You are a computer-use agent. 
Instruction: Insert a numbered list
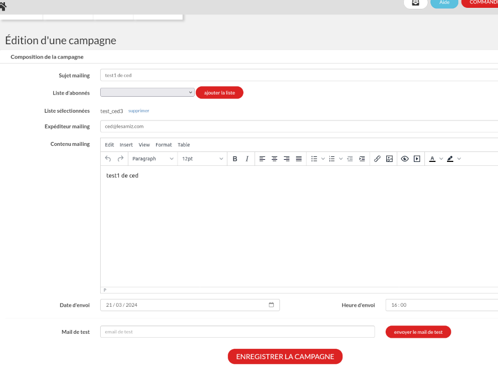point(332,159)
